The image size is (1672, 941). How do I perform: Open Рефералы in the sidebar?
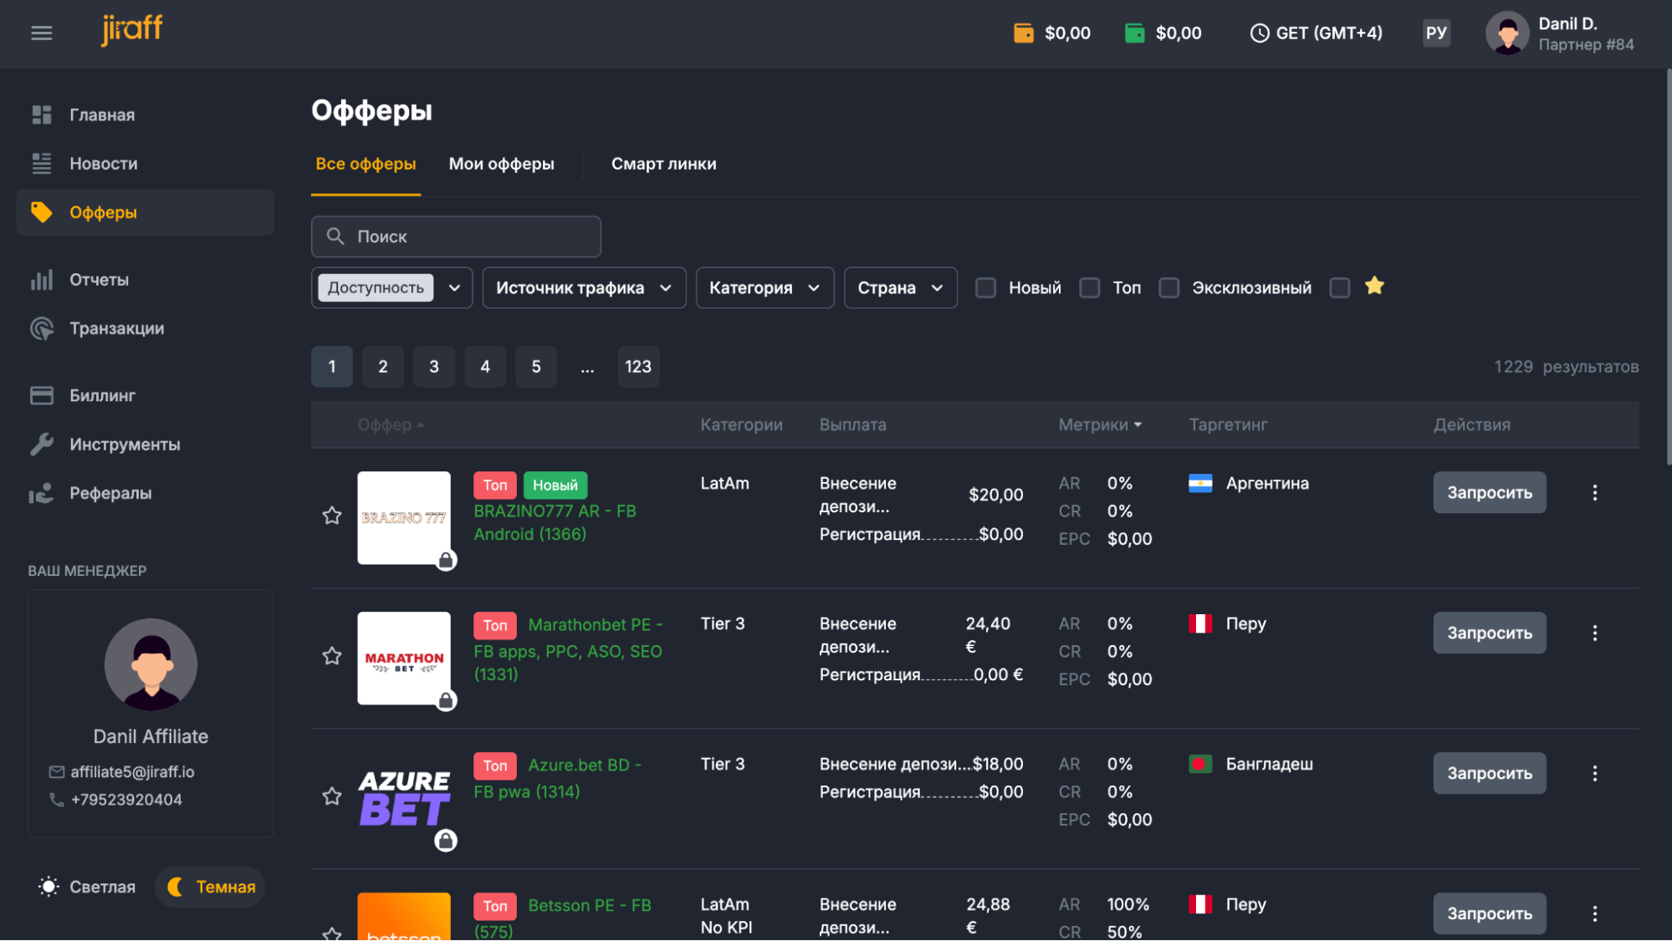146,493
